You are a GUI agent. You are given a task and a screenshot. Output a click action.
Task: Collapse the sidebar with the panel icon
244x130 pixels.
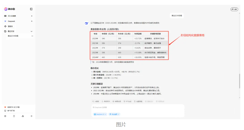pos(31,9)
